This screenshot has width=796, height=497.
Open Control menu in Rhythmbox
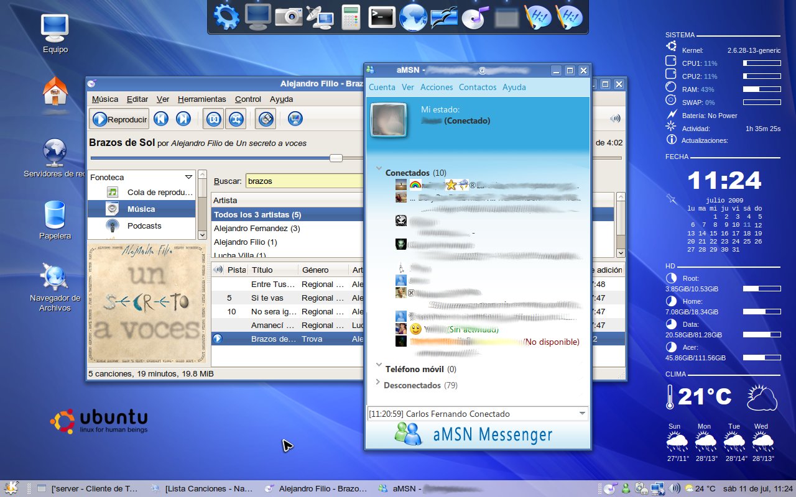pos(248,99)
